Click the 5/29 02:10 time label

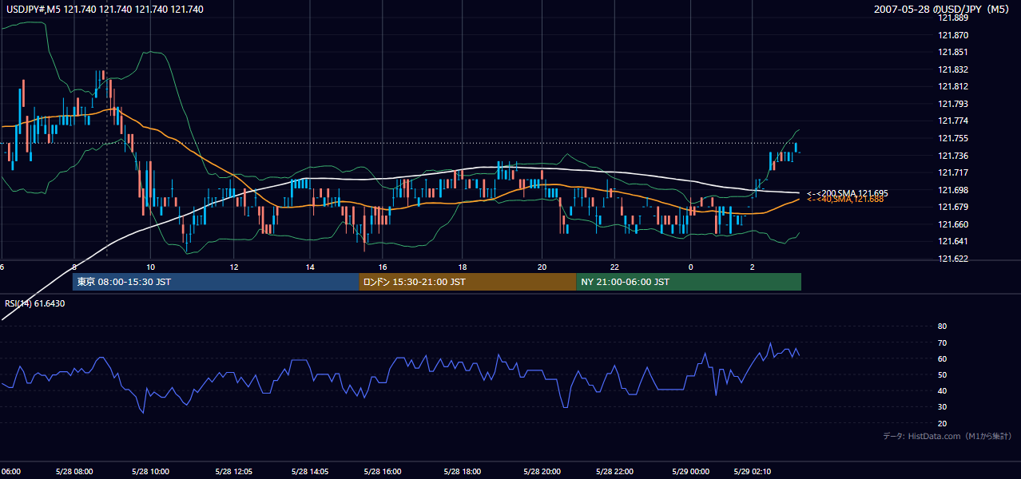pos(752,472)
